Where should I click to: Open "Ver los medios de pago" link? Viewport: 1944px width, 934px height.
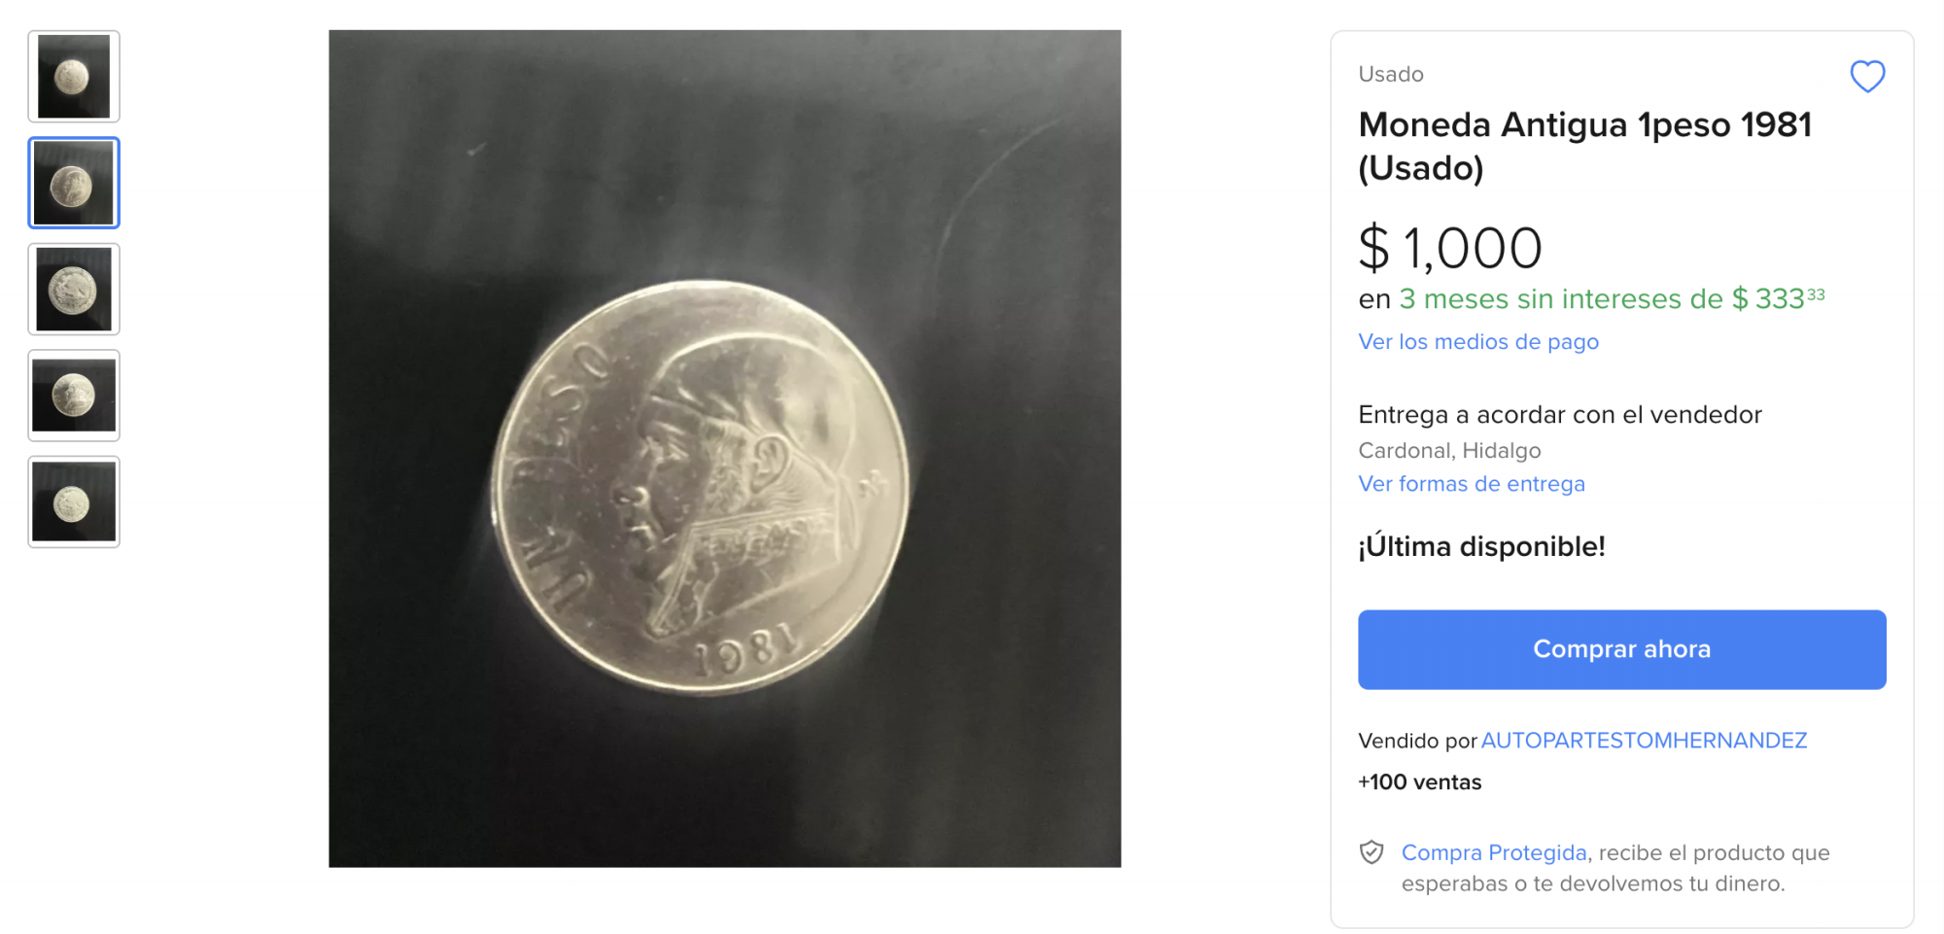pyautogui.click(x=1477, y=342)
